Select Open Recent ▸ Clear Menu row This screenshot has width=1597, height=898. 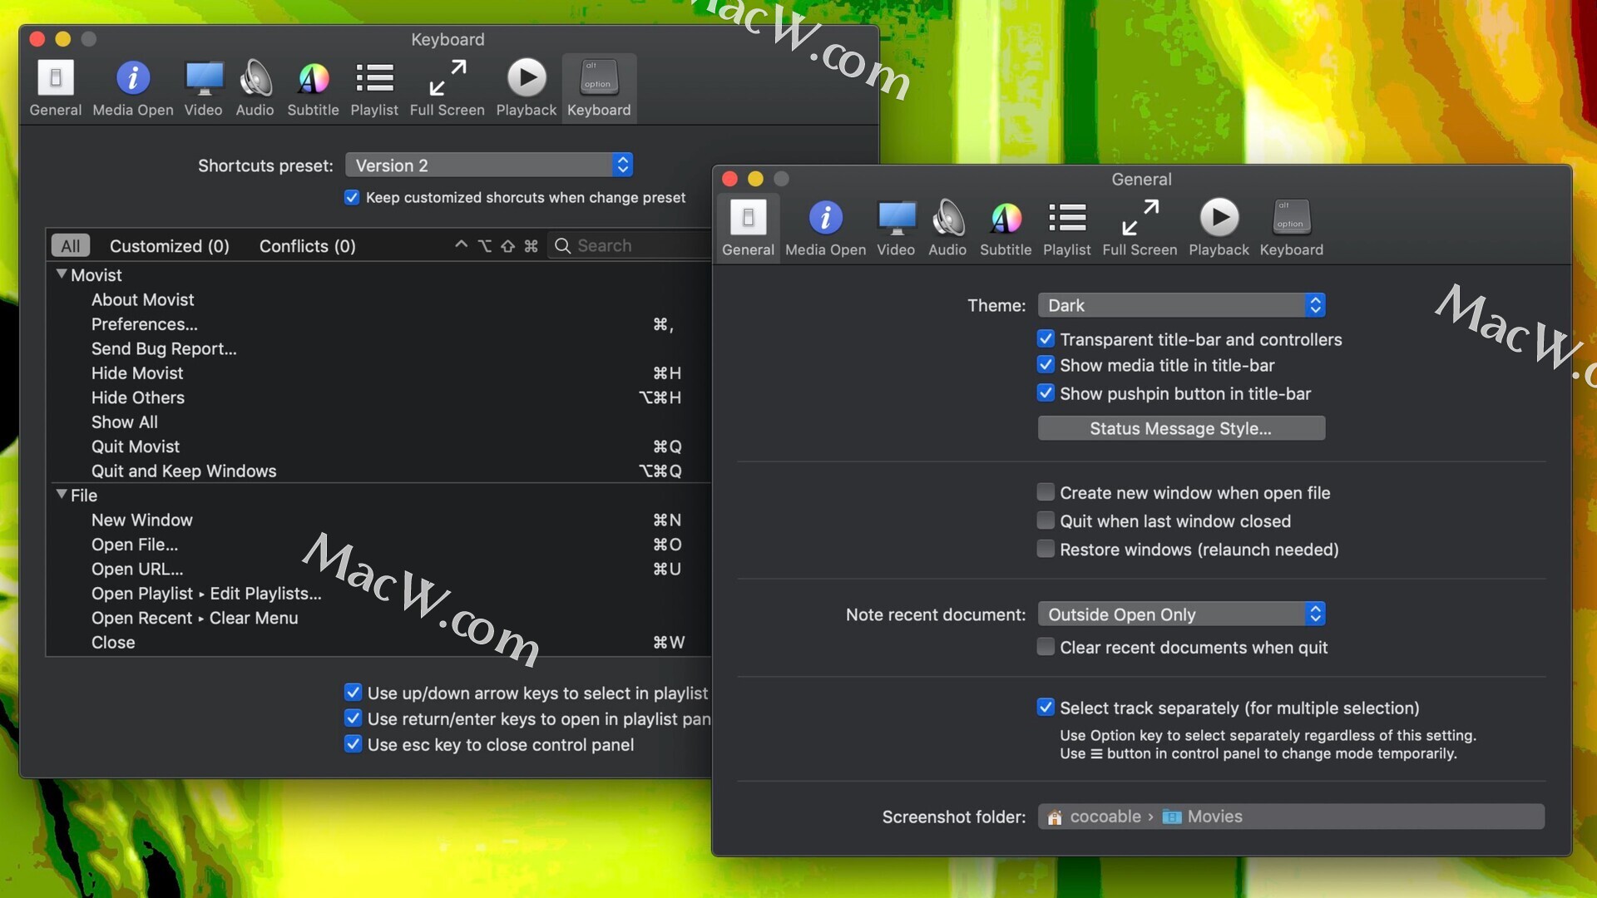379,618
